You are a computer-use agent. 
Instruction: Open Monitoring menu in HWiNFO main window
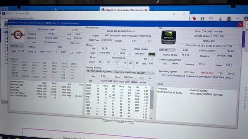pos(22,18)
